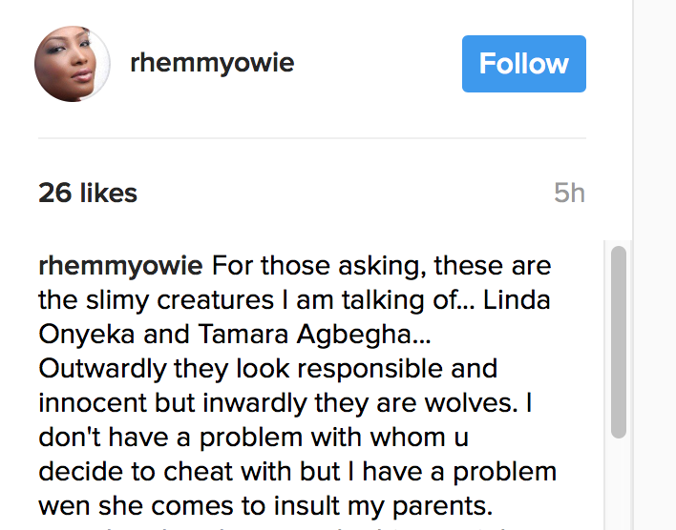Click the Follow button
The height and width of the screenshot is (530, 676).
pos(524,64)
